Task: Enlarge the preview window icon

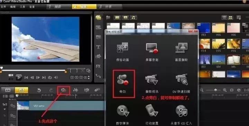Action: point(89,71)
